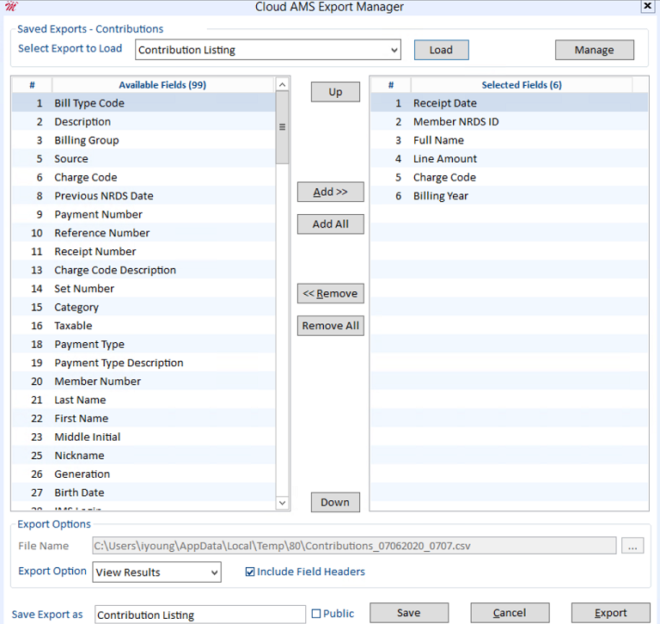Select Taxable field

pyautogui.click(x=144, y=326)
